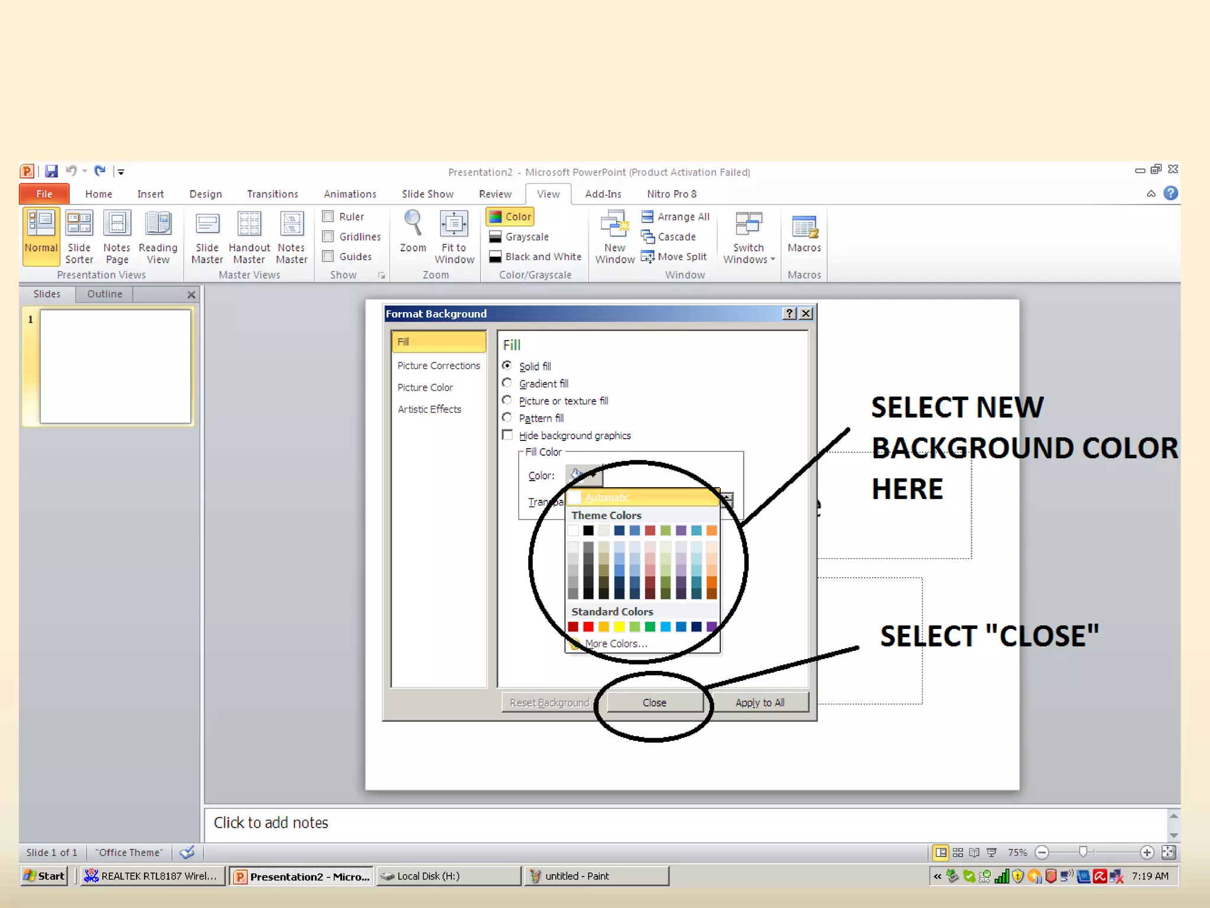Expand the Customize Quick Access Toolbar arrow
The width and height of the screenshot is (1210, 908).
121,172
